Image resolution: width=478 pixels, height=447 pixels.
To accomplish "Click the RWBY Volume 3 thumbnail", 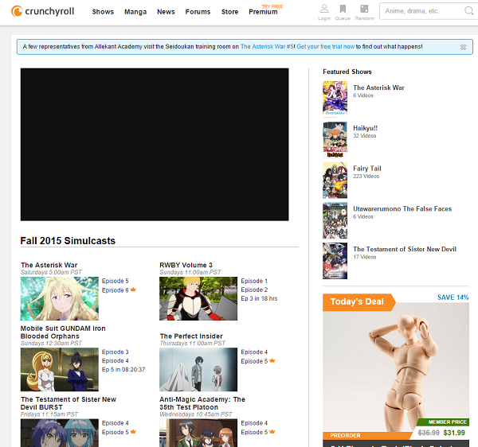I will coord(198,298).
